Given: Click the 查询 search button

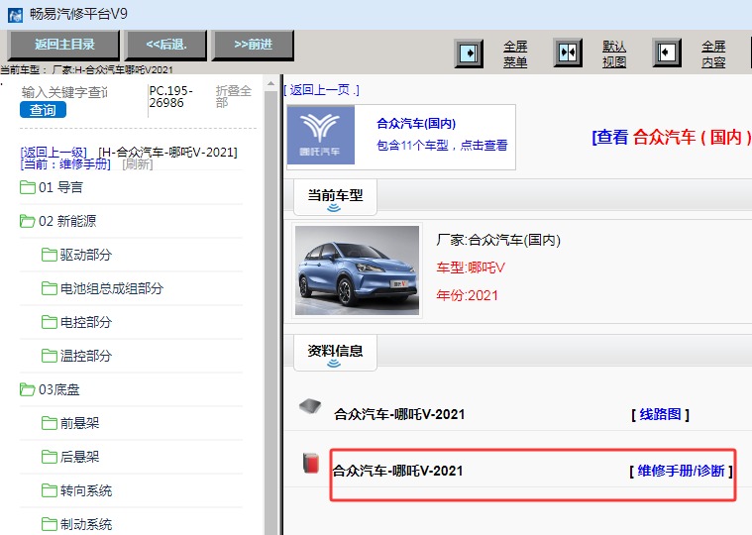Looking at the screenshot, I should tap(43, 110).
